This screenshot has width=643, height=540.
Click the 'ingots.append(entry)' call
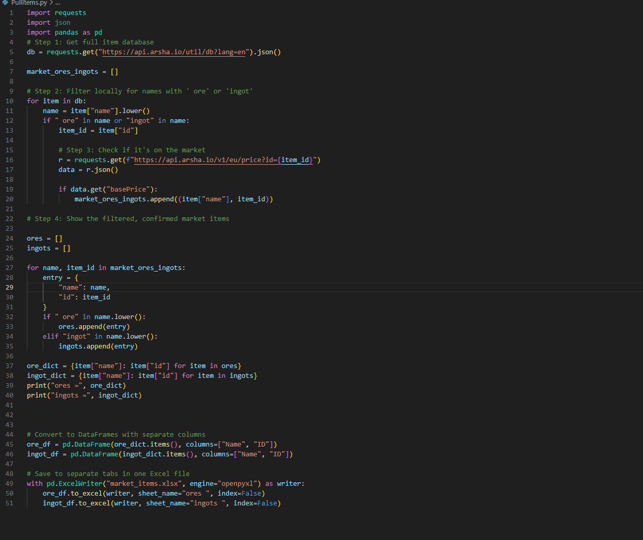[x=98, y=346]
